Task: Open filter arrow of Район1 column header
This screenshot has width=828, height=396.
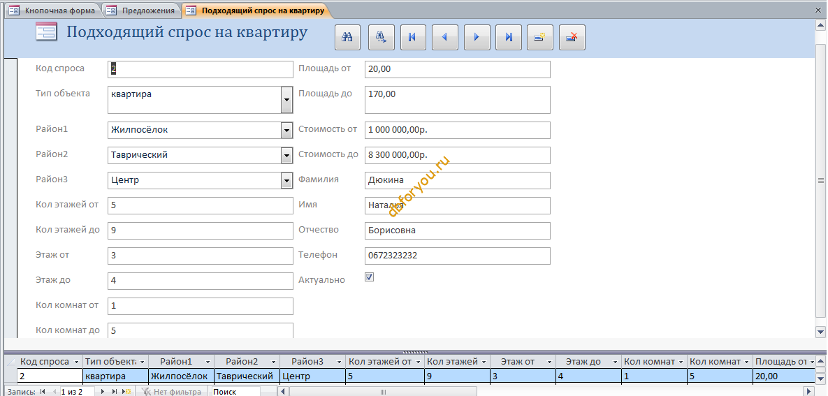Action: 208,362
